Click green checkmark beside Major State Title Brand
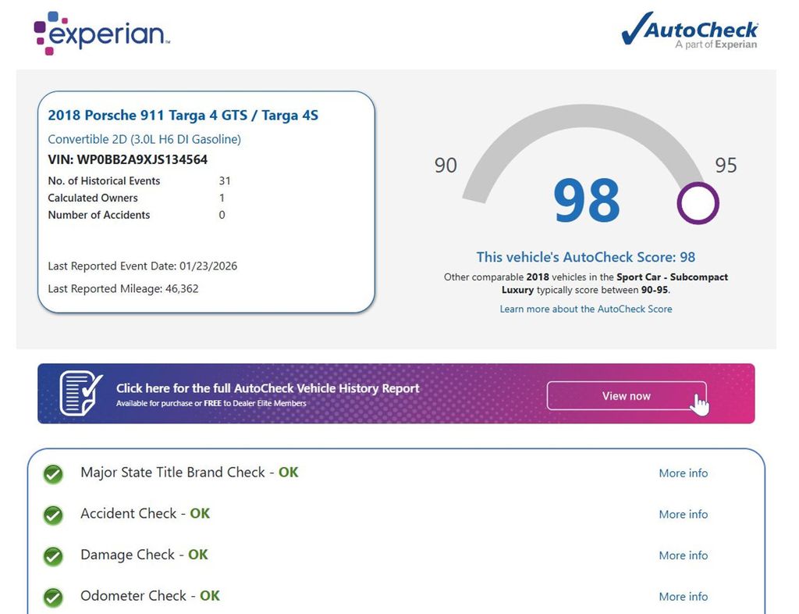This screenshot has height=614, width=799. pyautogui.click(x=53, y=473)
